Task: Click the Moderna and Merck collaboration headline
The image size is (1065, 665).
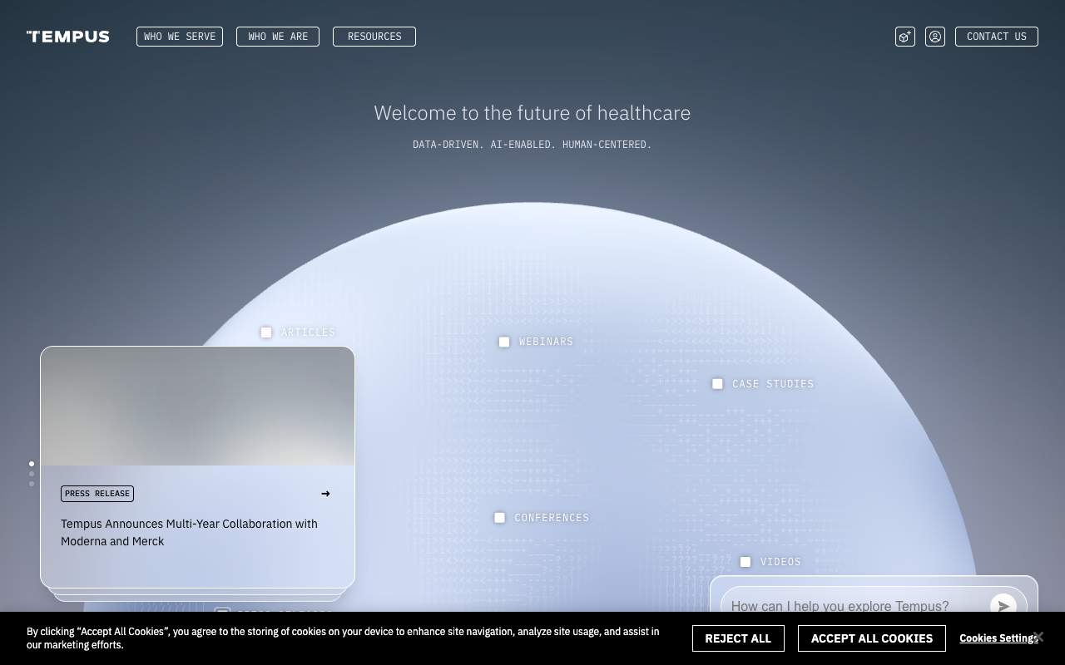Action: point(190,533)
